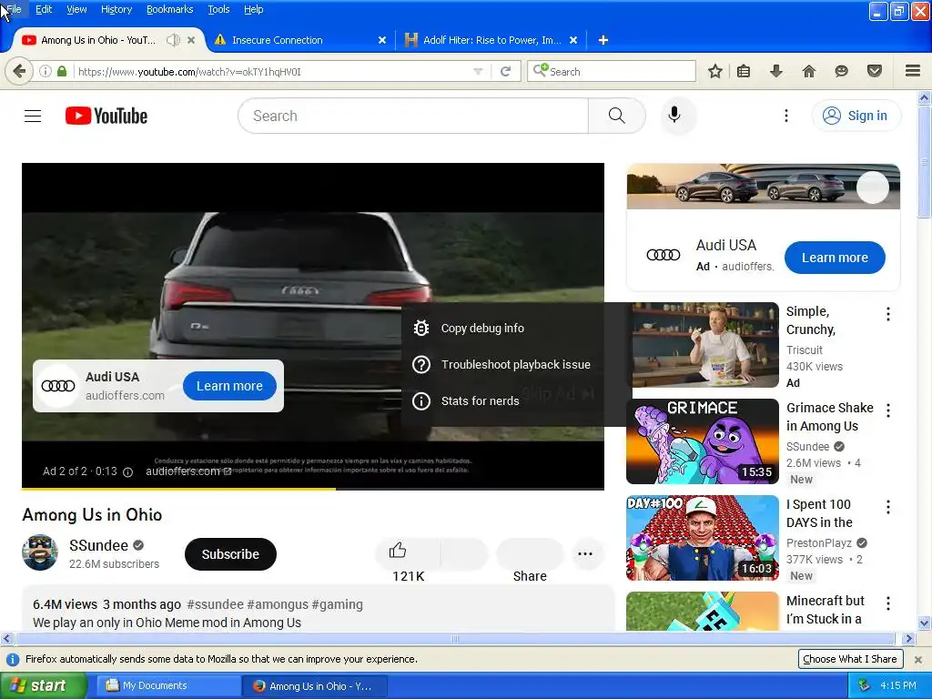The image size is (932, 699).
Task: Open options for Grimace Shake video
Action: point(888,410)
